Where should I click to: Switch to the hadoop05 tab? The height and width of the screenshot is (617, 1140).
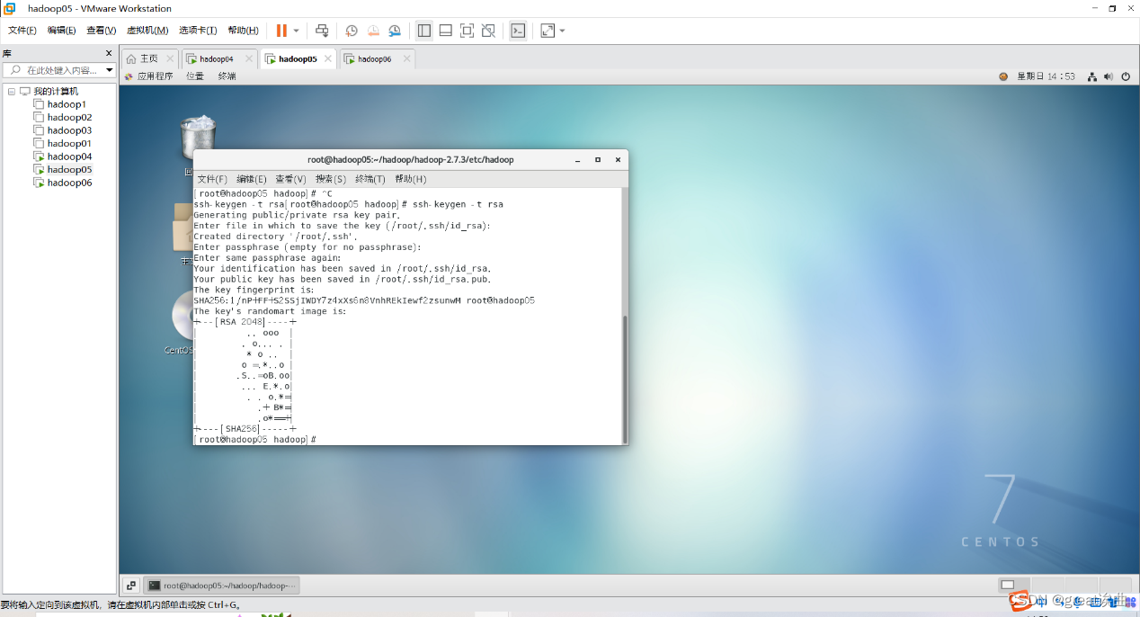point(297,58)
